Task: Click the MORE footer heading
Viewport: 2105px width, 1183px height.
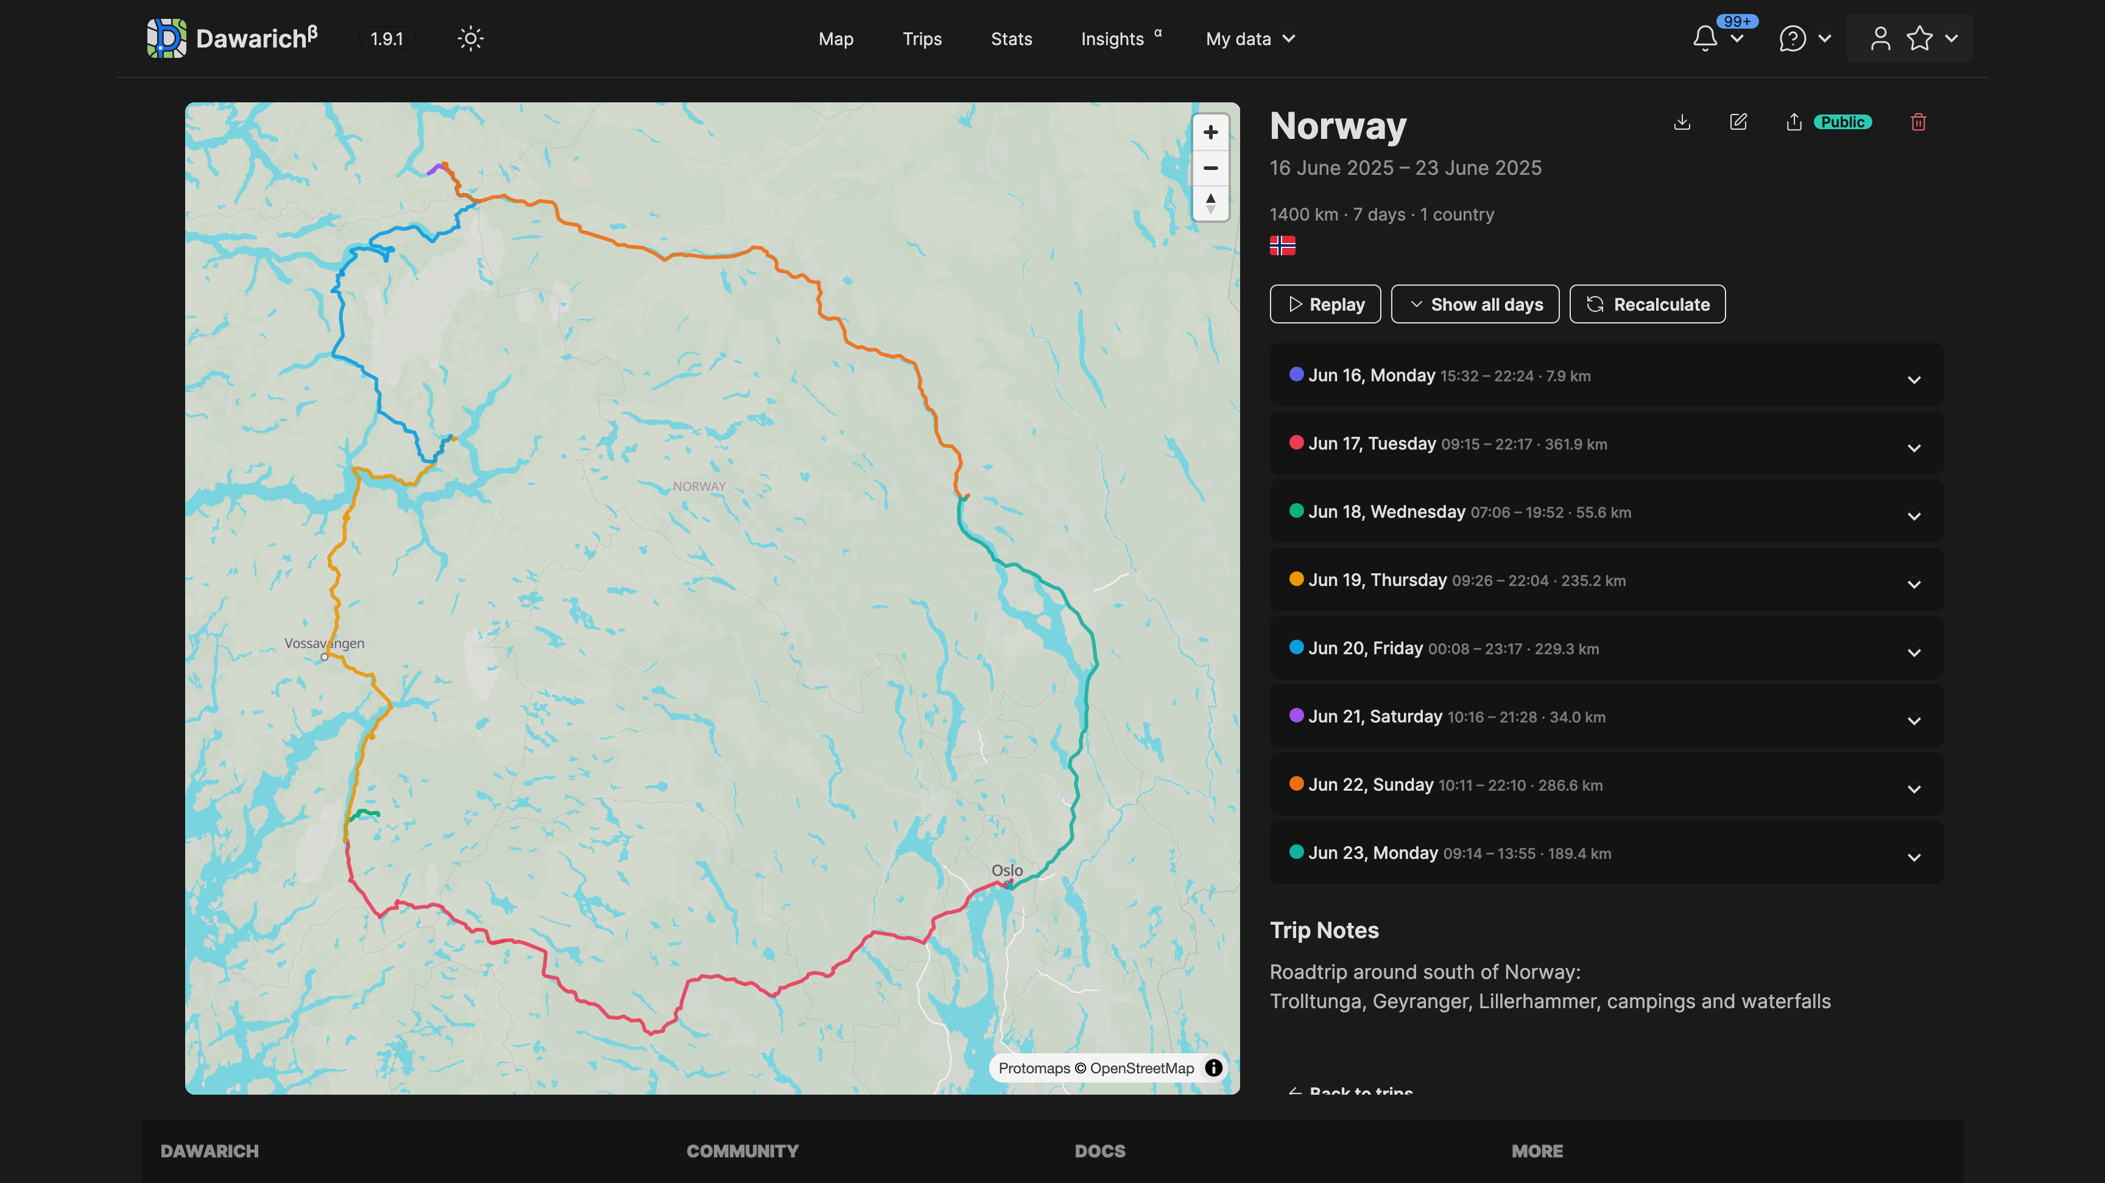Action: tap(1536, 1150)
